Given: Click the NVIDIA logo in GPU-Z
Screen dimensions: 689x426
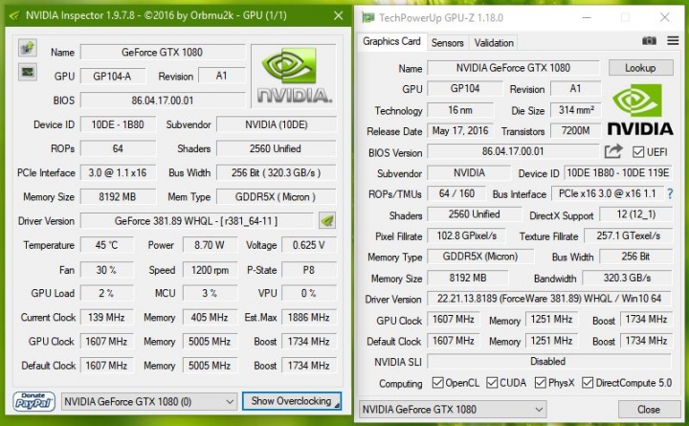Looking at the screenshot, I should coord(640,110).
